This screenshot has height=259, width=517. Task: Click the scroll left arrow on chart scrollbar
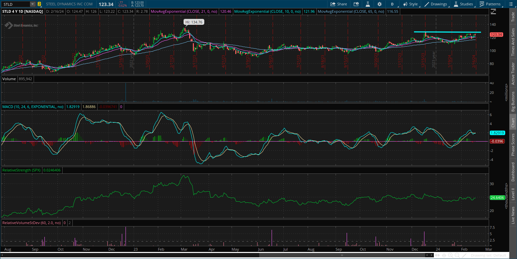click(427, 255)
